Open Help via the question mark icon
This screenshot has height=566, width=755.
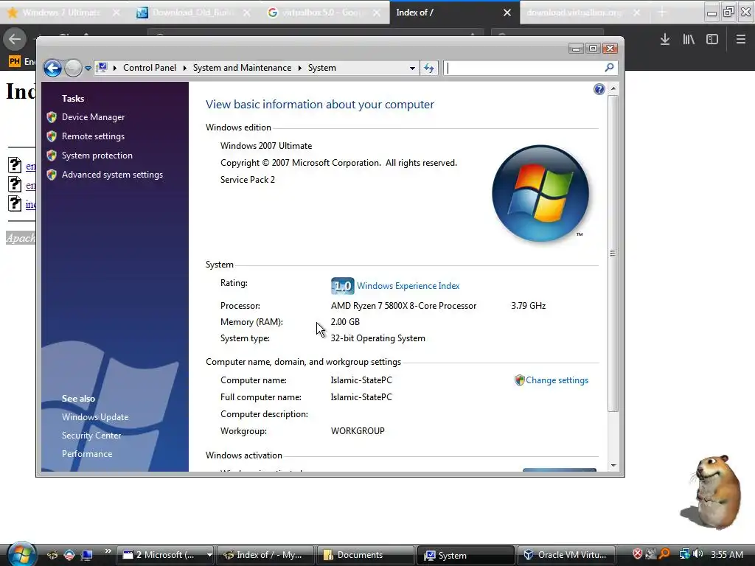point(599,89)
